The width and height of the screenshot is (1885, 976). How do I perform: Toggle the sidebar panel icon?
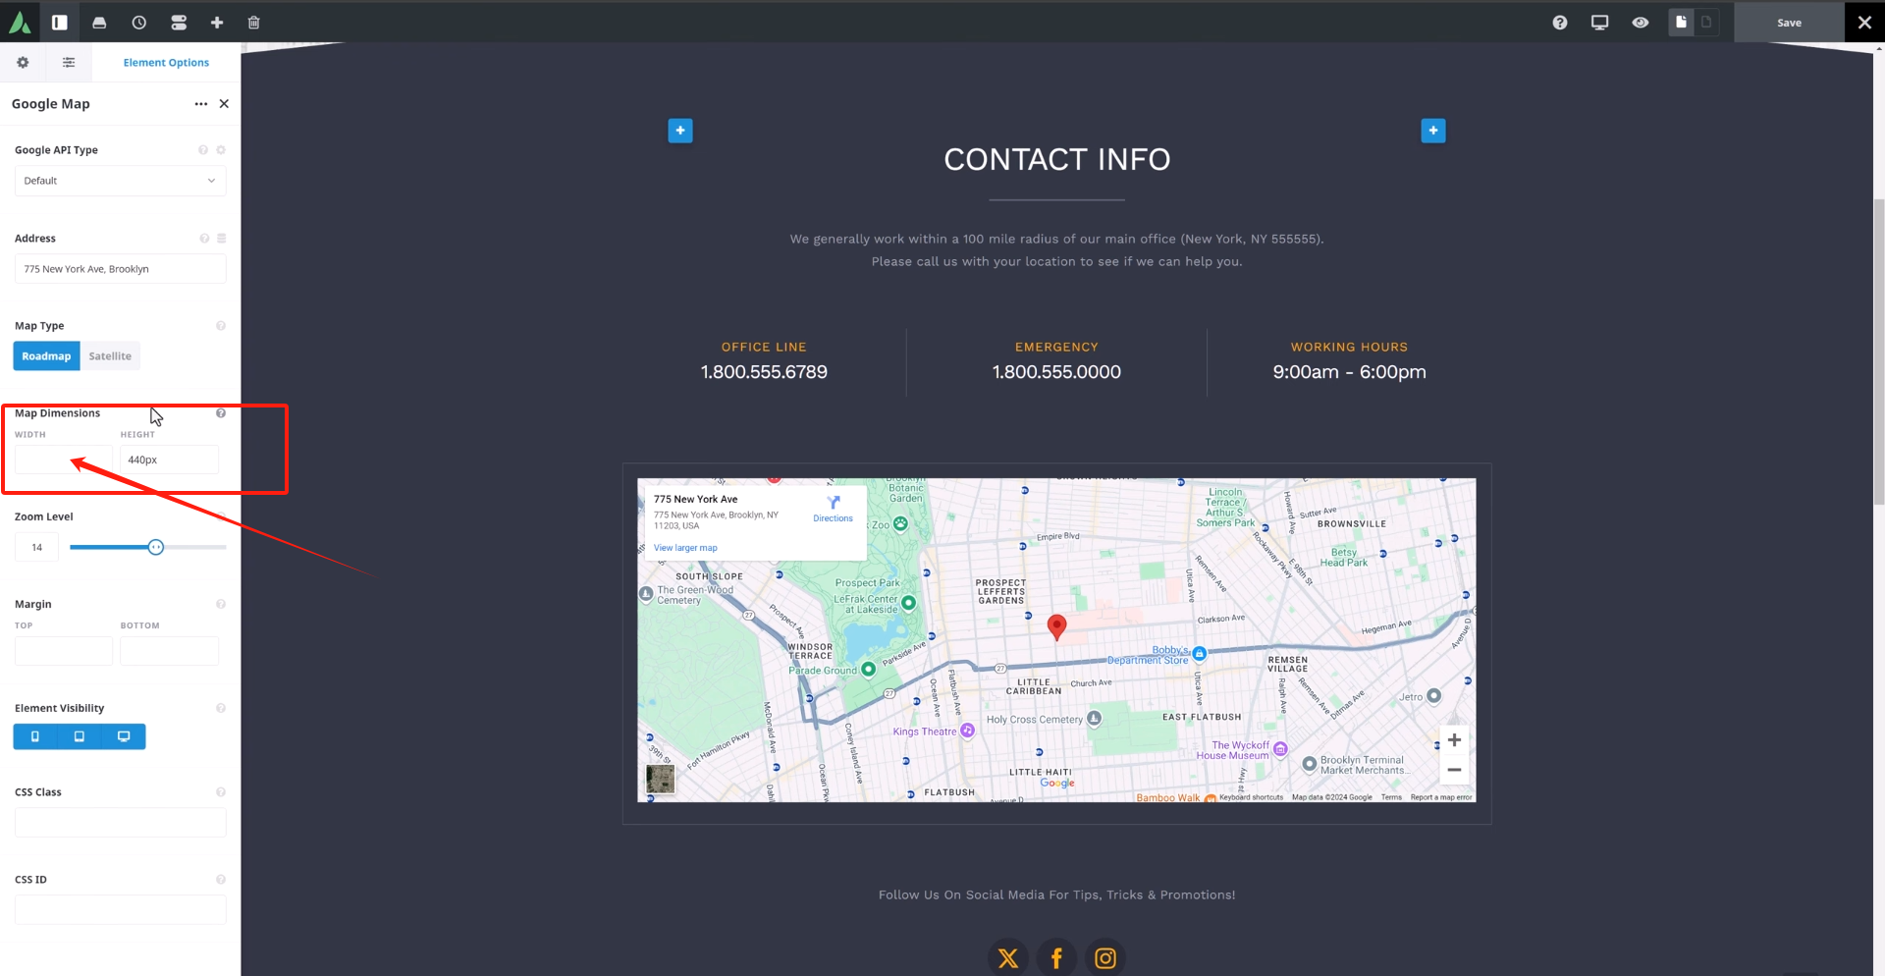pos(59,22)
